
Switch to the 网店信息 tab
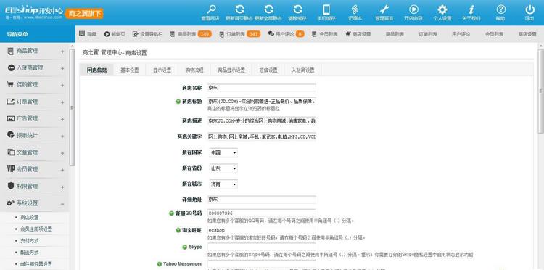click(96, 70)
